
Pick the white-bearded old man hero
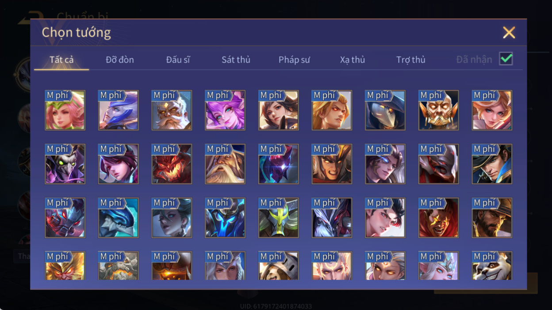coord(172,110)
